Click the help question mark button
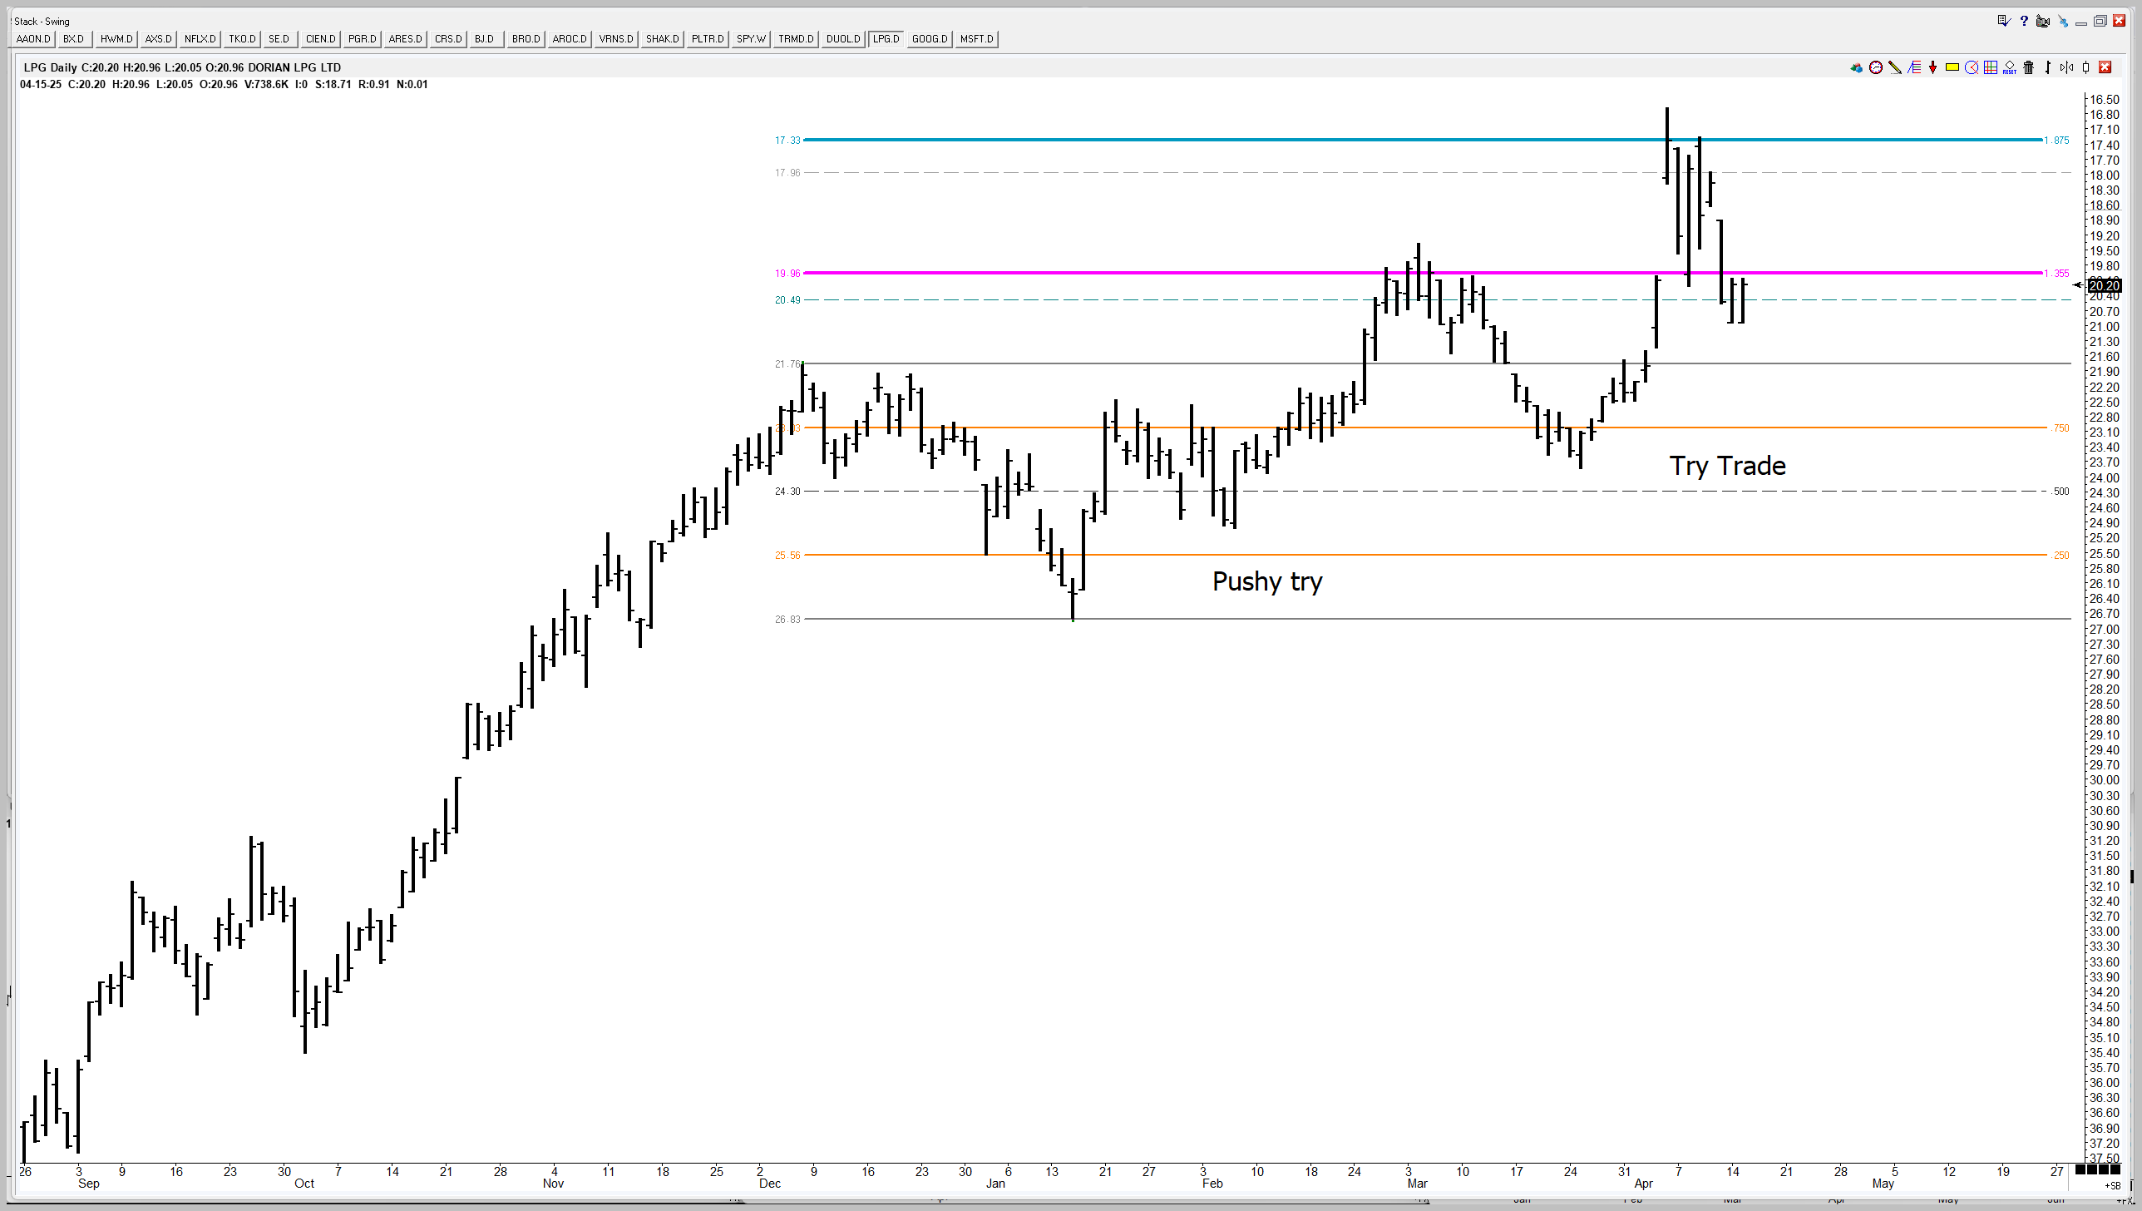This screenshot has width=2142, height=1211. (2024, 21)
